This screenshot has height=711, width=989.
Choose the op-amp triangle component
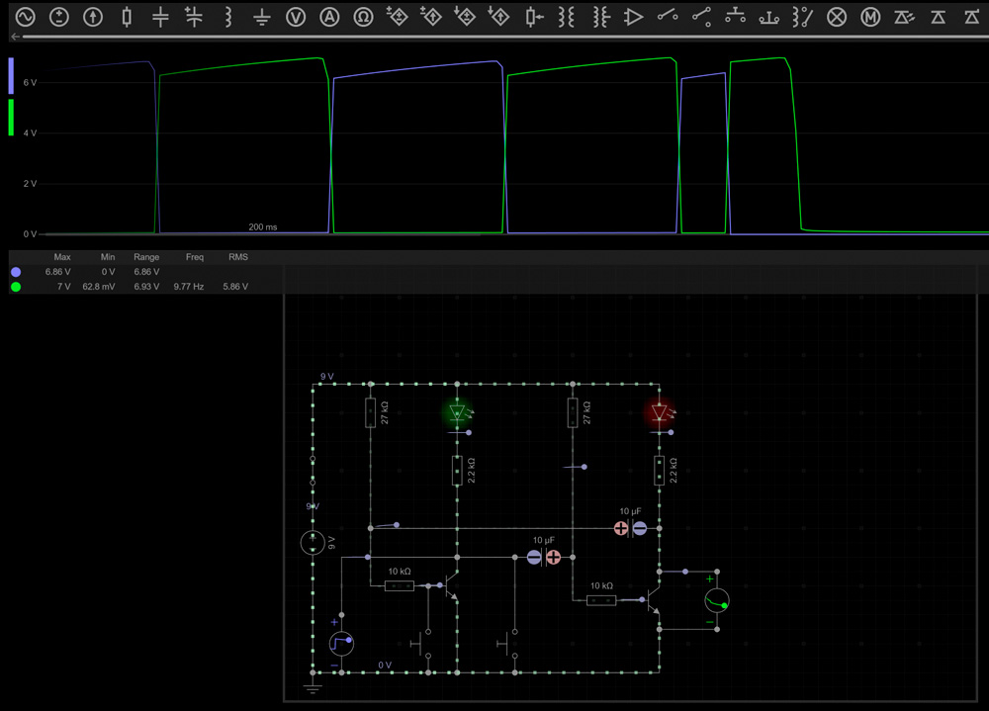click(634, 17)
